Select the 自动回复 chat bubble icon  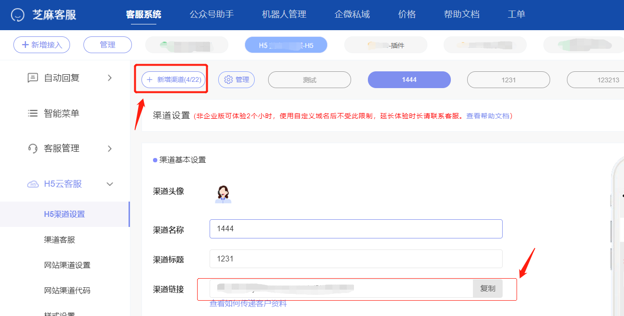[32, 77]
